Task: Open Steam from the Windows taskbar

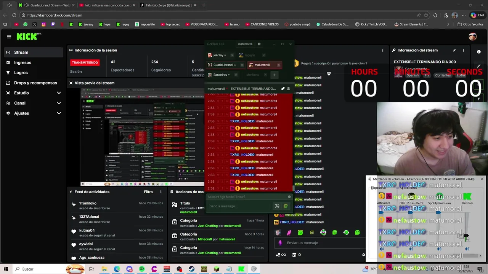Action: click(x=192, y=269)
